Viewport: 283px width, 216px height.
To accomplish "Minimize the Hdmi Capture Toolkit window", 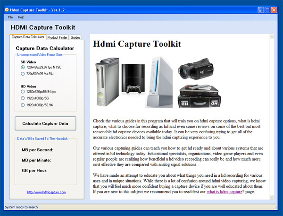I will tap(260, 10).
